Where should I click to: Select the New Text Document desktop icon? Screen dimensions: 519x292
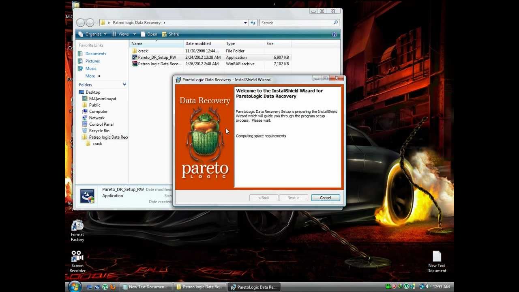437,262
